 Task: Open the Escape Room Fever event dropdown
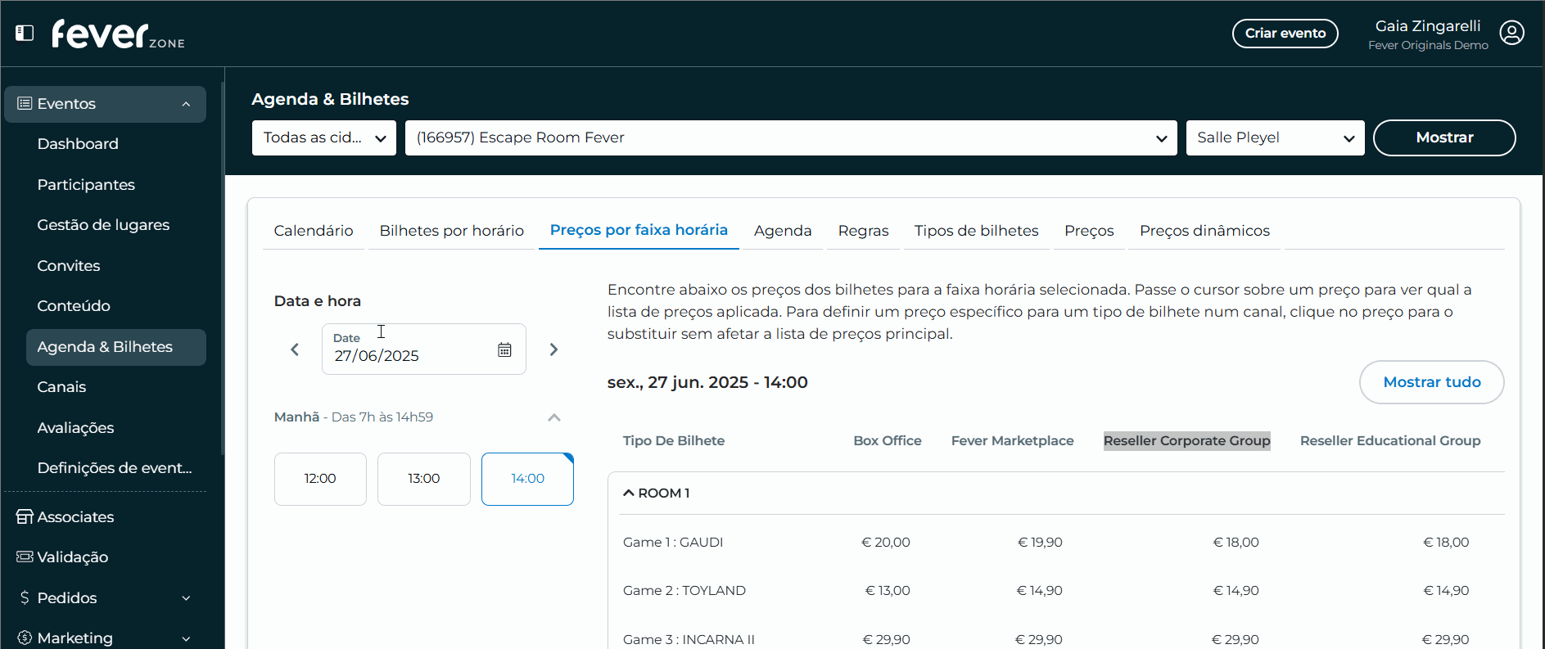coord(791,137)
